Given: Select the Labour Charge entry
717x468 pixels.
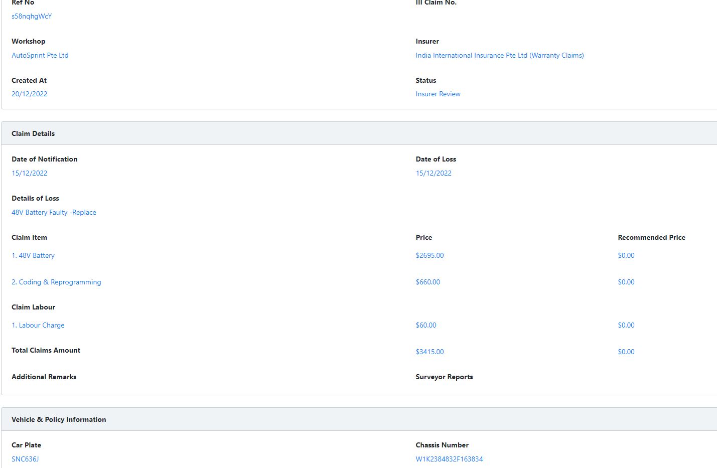Looking at the screenshot, I should [x=38, y=325].
